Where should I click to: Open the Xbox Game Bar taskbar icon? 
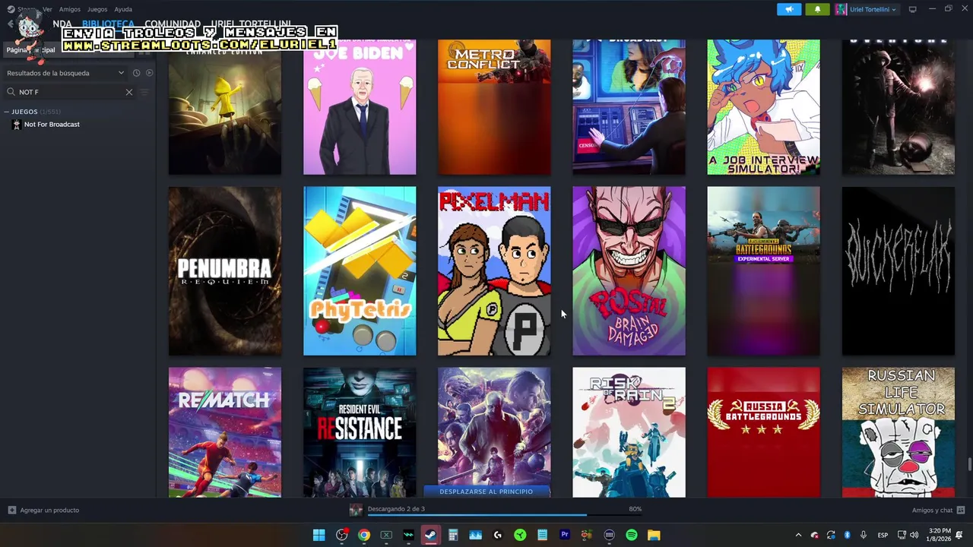point(386,535)
